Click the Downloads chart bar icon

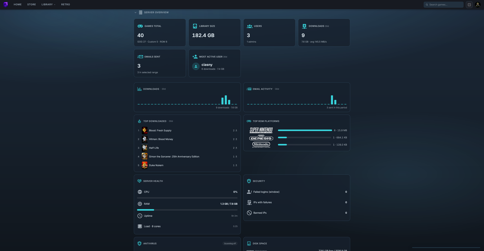click(x=139, y=89)
